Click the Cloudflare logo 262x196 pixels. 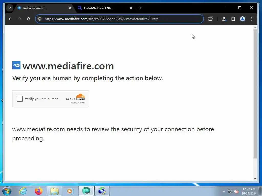75,97
